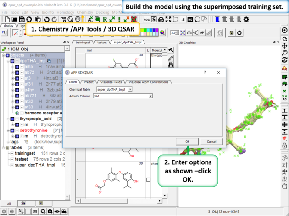
Task: Click the save floppy disk icon
Action: pyautogui.click(x=22, y=19)
